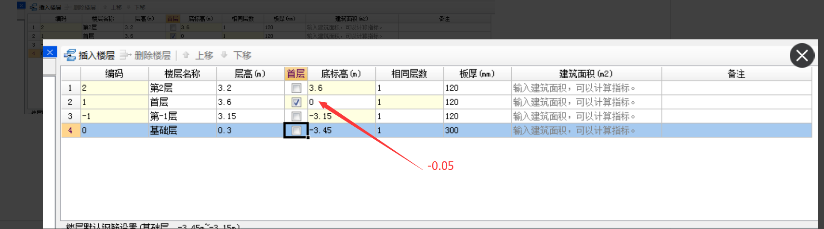Click the -3.45 bottom elevation cell

(341, 130)
